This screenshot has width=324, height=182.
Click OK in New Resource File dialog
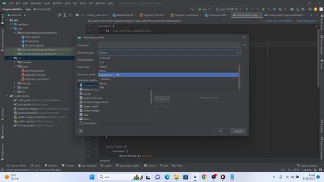click(220, 131)
